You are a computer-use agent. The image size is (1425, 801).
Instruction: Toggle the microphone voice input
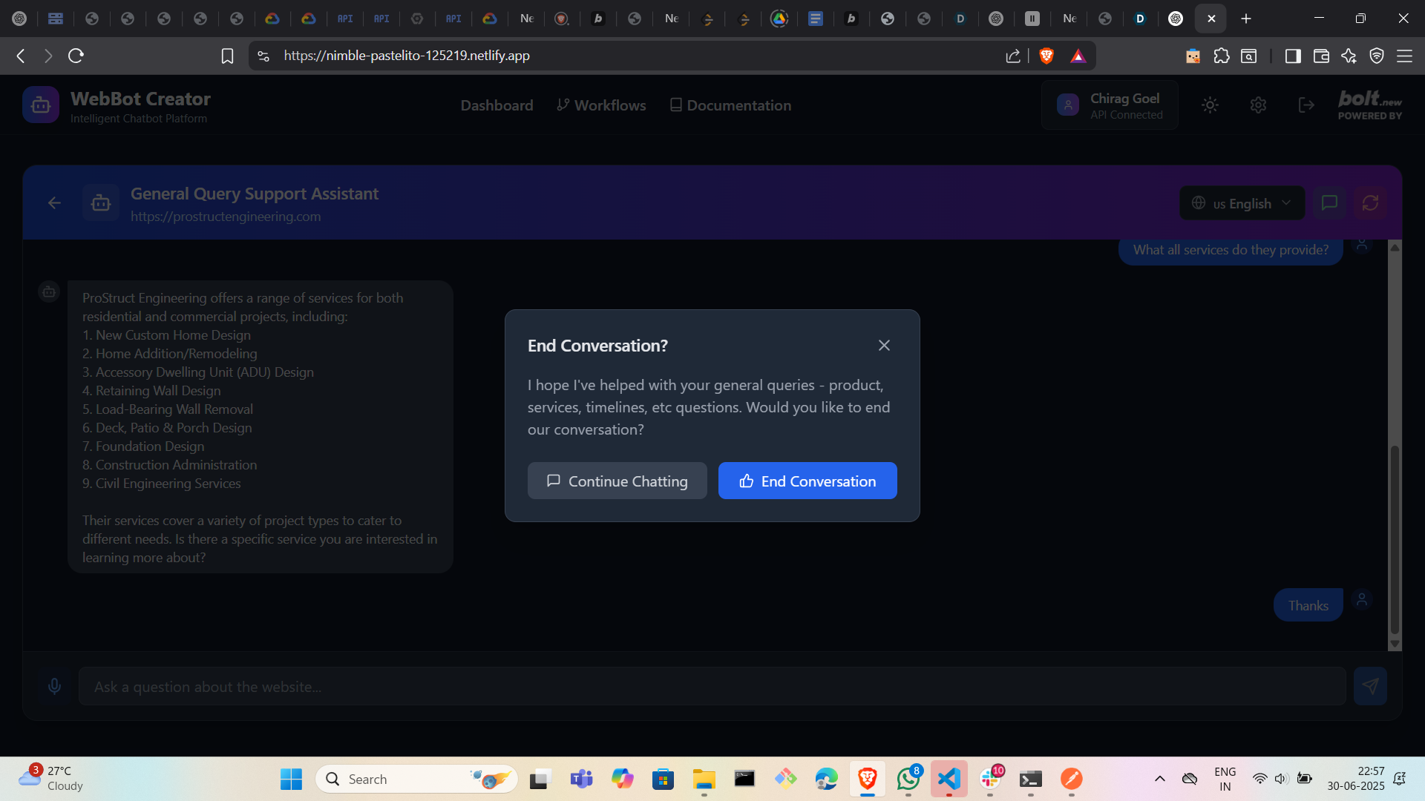coord(54,687)
